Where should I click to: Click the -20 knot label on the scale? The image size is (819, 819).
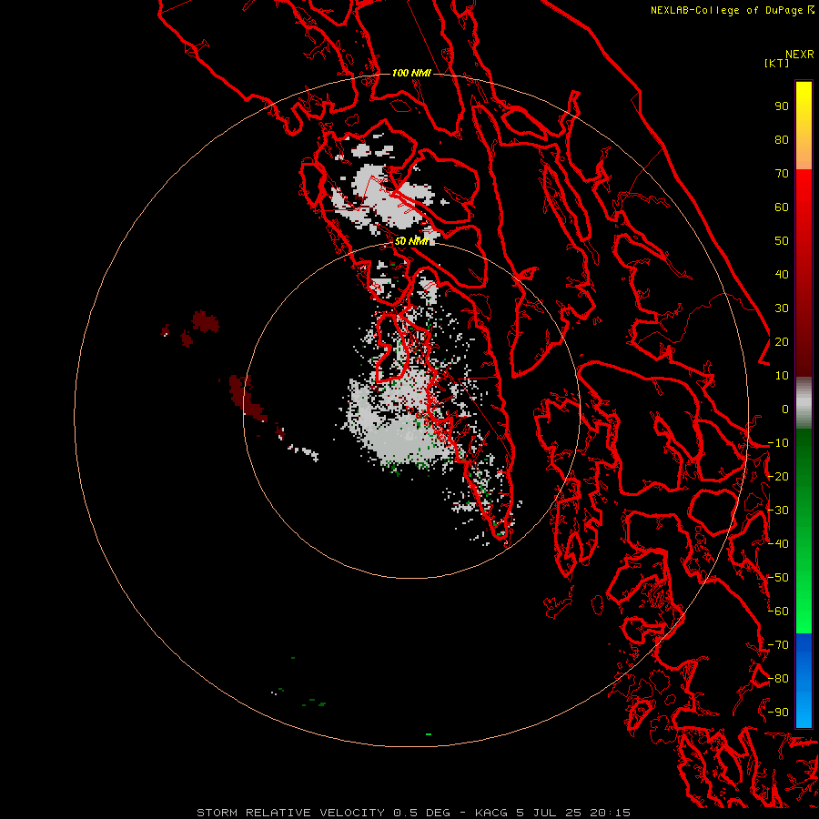pos(778,476)
